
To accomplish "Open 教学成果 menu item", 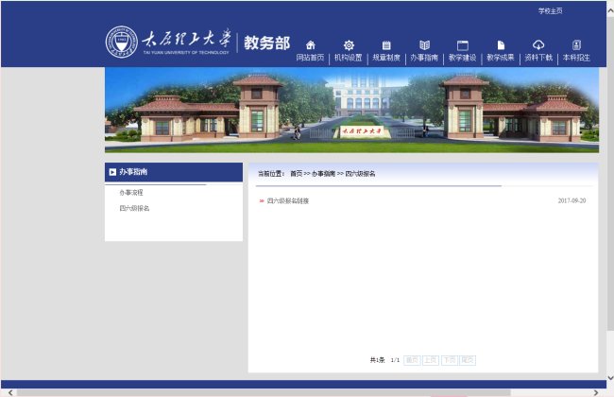I will (500, 58).
